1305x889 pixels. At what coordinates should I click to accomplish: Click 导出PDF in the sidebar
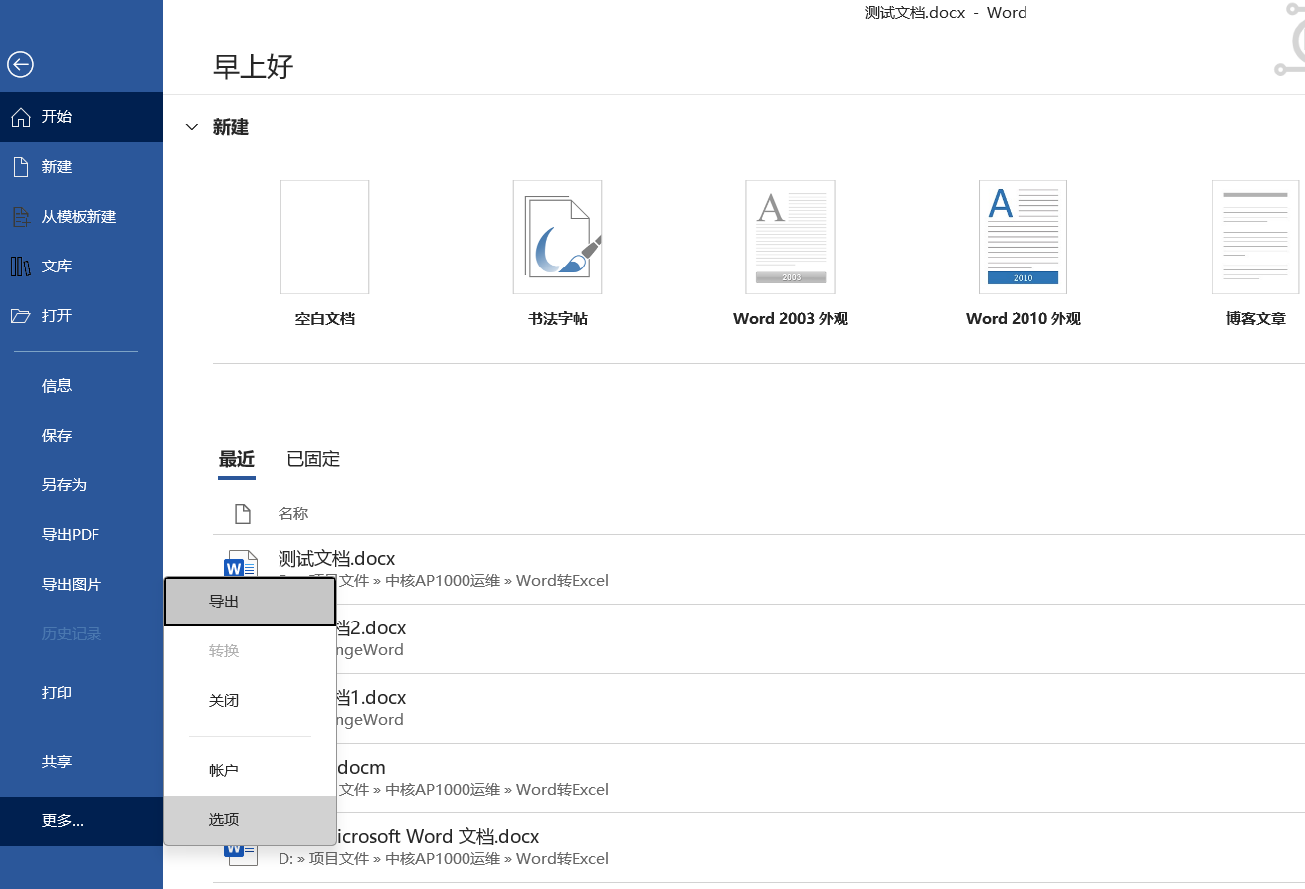point(82,535)
